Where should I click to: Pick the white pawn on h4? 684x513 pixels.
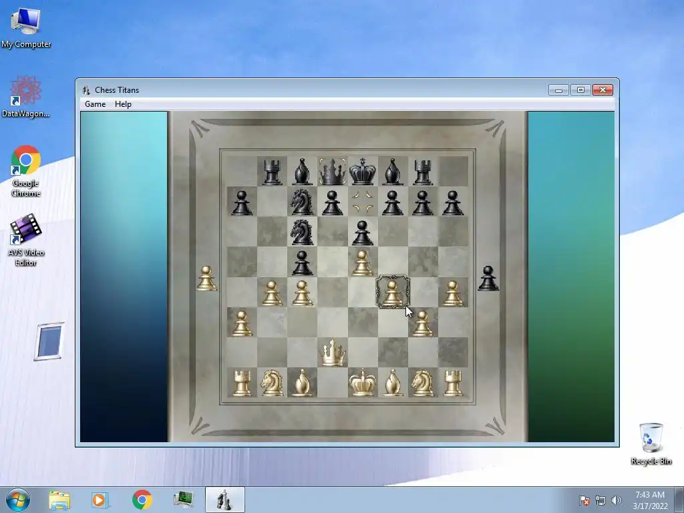pyautogui.click(x=453, y=293)
